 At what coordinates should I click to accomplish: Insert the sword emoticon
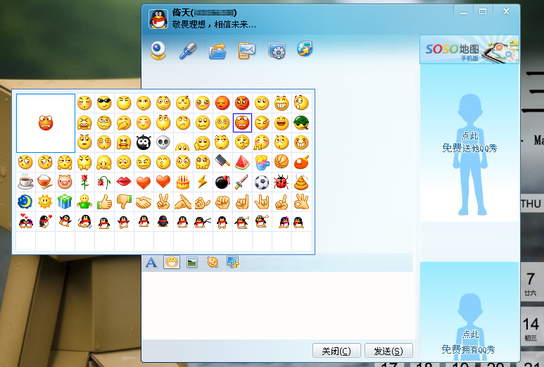[x=242, y=182]
